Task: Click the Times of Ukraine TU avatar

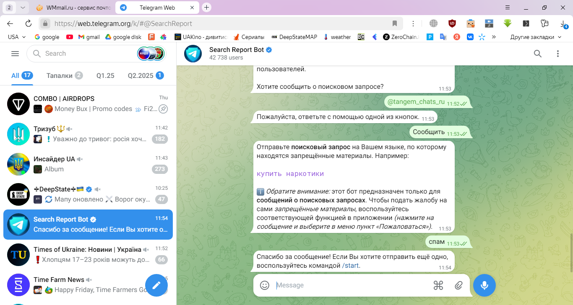Action: (x=18, y=255)
